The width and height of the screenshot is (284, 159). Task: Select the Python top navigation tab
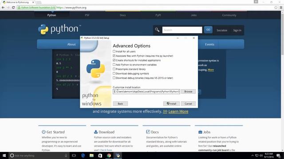[51, 15]
